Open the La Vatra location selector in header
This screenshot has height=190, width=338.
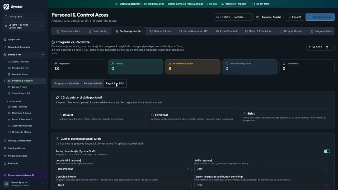pos(233,17)
